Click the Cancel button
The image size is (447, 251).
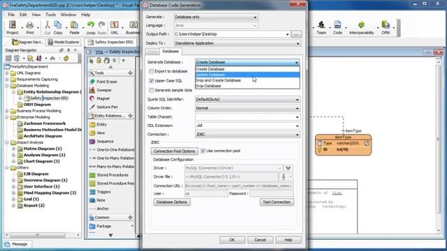pos(260,240)
